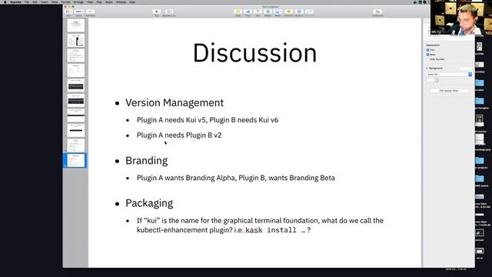Select the ninth slide thumbnail
This screenshot has width=492, height=277.
pyautogui.click(x=76, y=145)
